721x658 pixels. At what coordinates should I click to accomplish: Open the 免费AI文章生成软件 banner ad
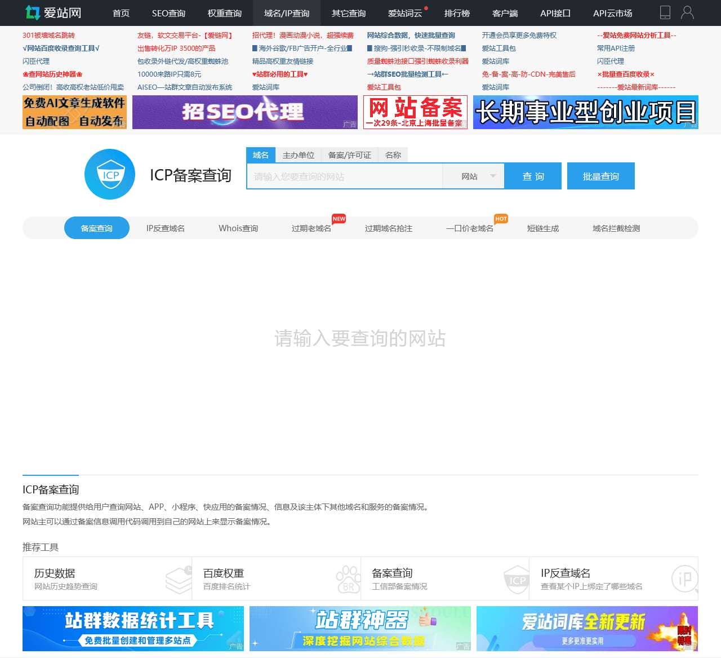[74, 112]
